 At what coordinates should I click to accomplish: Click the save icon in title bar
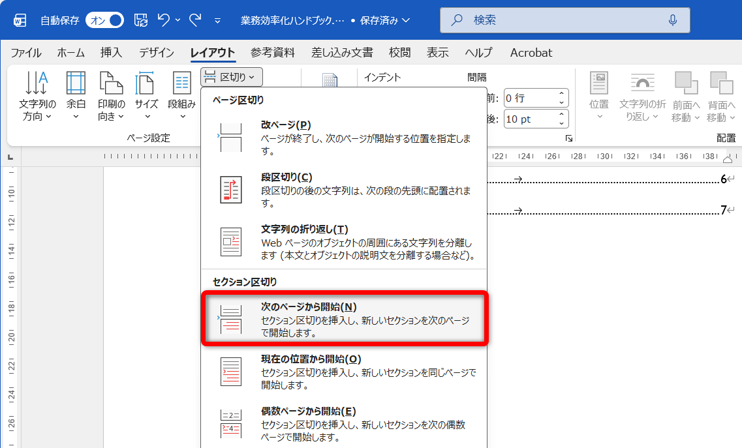coord(140,20)
